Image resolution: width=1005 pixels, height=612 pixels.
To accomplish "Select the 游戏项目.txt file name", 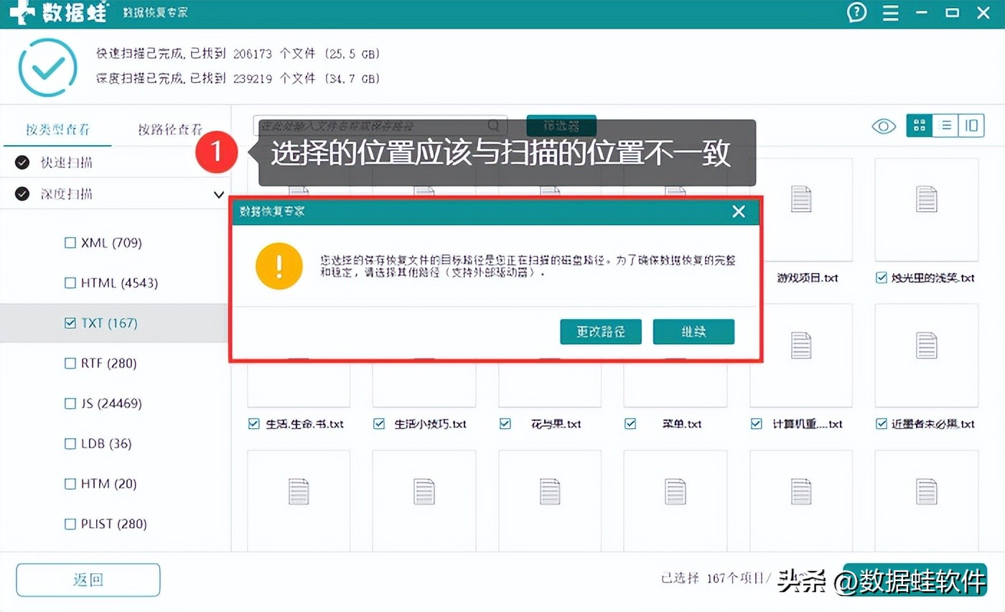I will point(808,277).
